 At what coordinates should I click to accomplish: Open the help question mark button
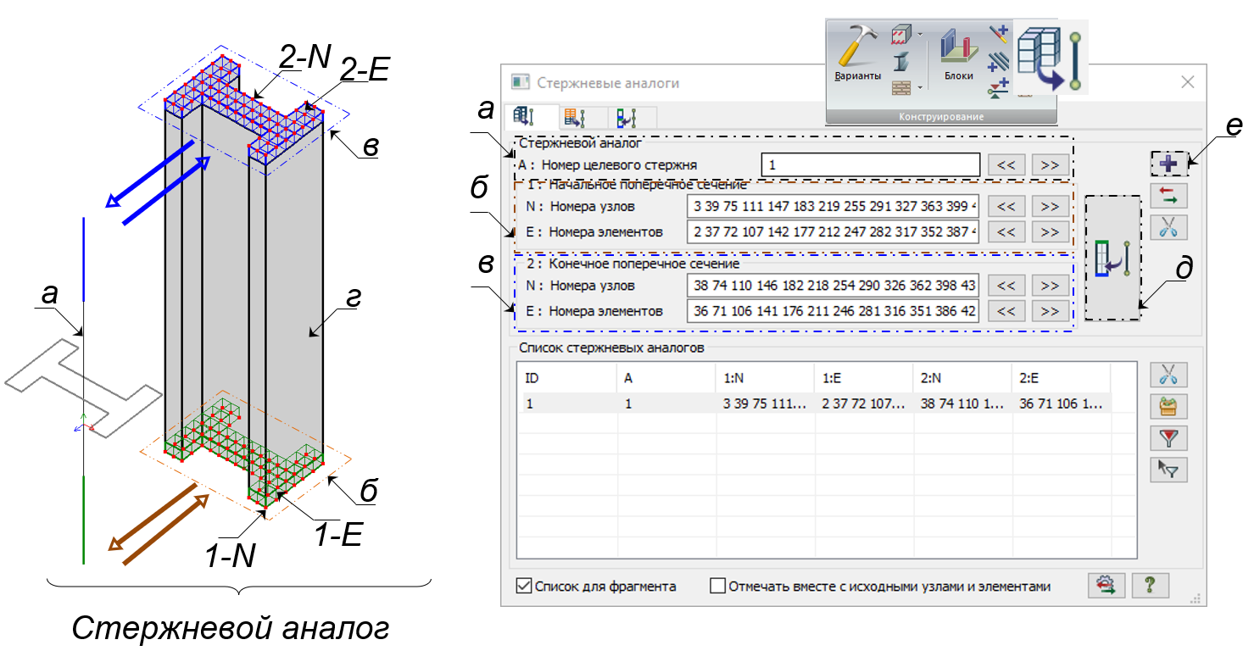(x=1150, y=585)
